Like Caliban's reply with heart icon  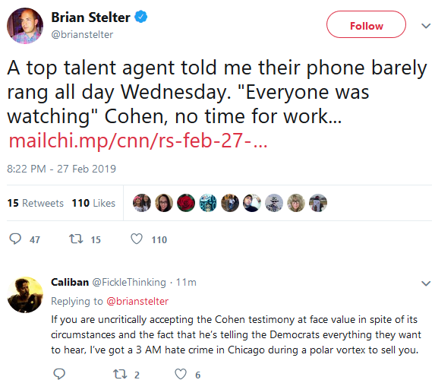(181, 374)
